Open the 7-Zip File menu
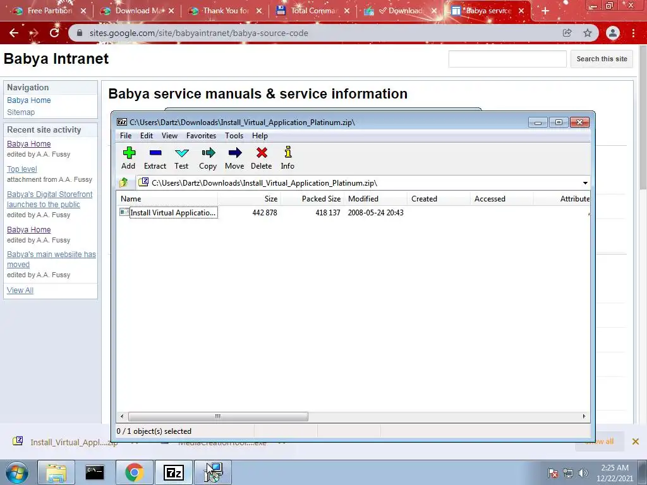This screenshot has width=647, height=485. (126, 136)
